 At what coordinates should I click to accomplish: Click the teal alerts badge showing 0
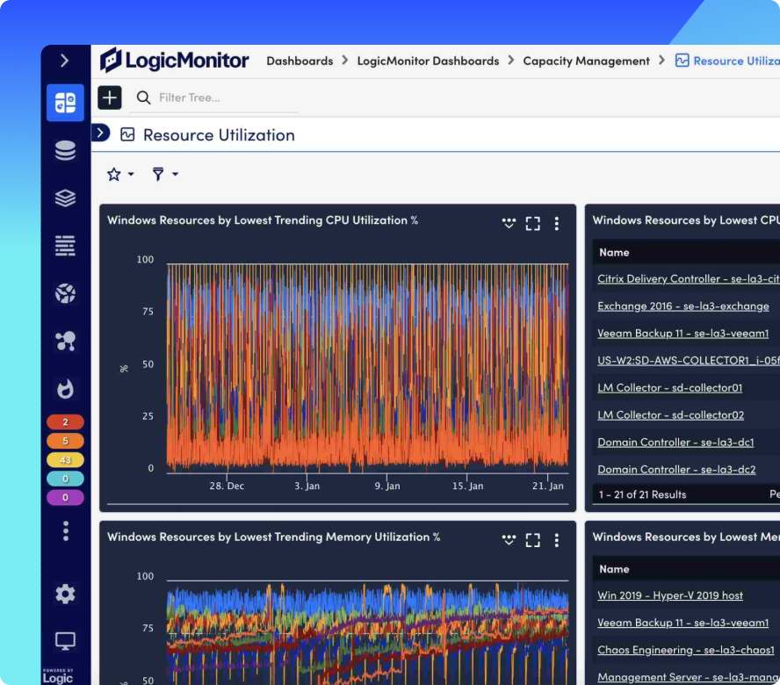[65, 479]
